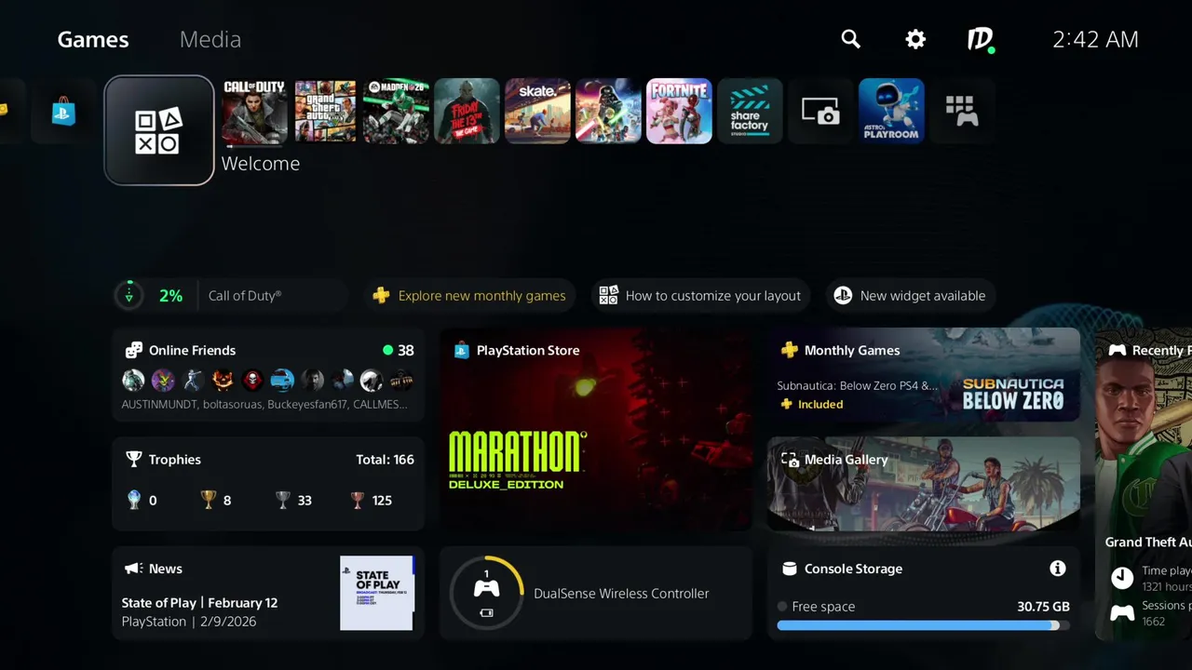
Task: Open the Share Factory Studio tile
Action: pos(750,111)
